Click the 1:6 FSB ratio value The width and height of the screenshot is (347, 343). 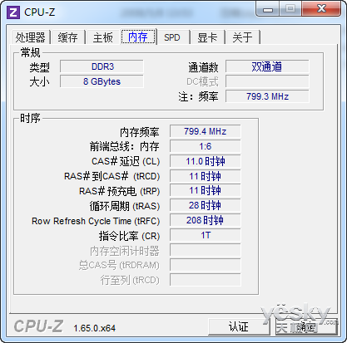(206, 146)
